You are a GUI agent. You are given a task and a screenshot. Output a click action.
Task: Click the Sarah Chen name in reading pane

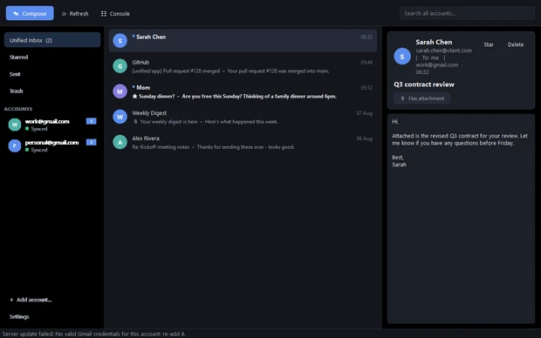point(434,42)
